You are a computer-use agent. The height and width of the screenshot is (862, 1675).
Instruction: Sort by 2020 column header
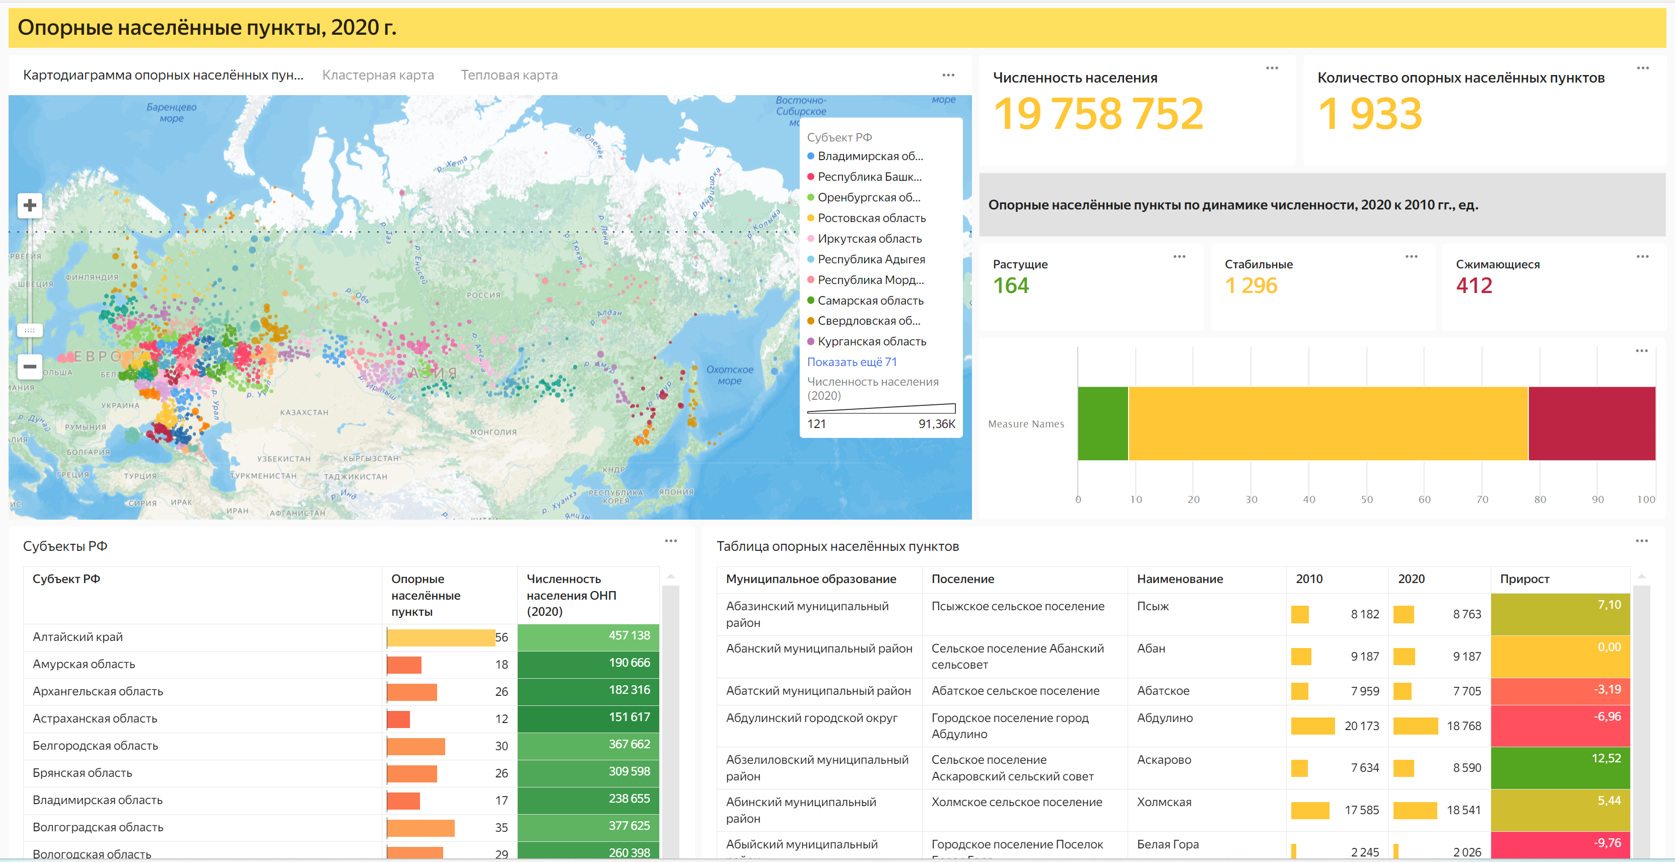tap(1439, 579)
